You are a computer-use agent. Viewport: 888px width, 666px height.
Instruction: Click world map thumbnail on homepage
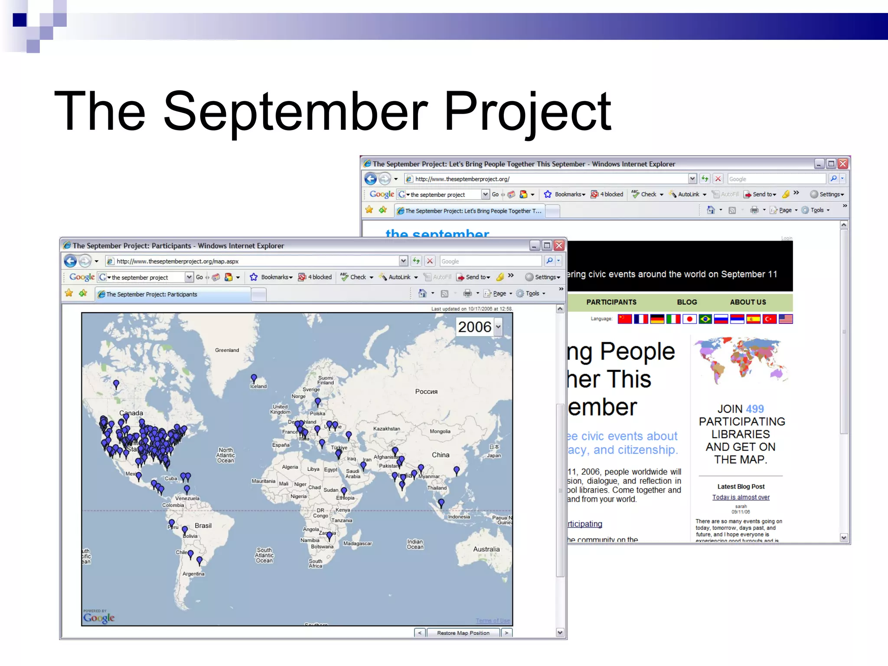pyautogui.click(x=741, y=361)
